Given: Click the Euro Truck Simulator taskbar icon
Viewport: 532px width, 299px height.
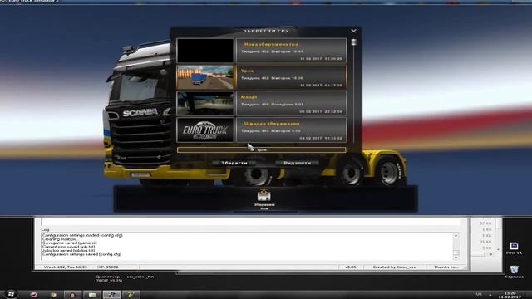Looking at the screenshot, I should point(111,294).
